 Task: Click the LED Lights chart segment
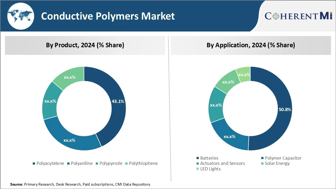244,75
